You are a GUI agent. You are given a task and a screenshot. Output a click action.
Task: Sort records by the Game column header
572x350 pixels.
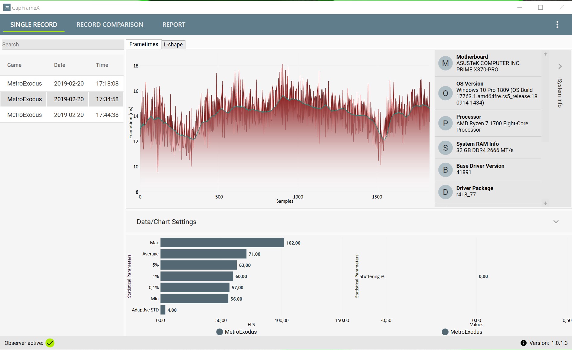pos(14,65)
